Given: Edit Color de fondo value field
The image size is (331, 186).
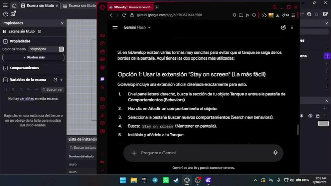Looking at the screenshot, I should (43, 49).
